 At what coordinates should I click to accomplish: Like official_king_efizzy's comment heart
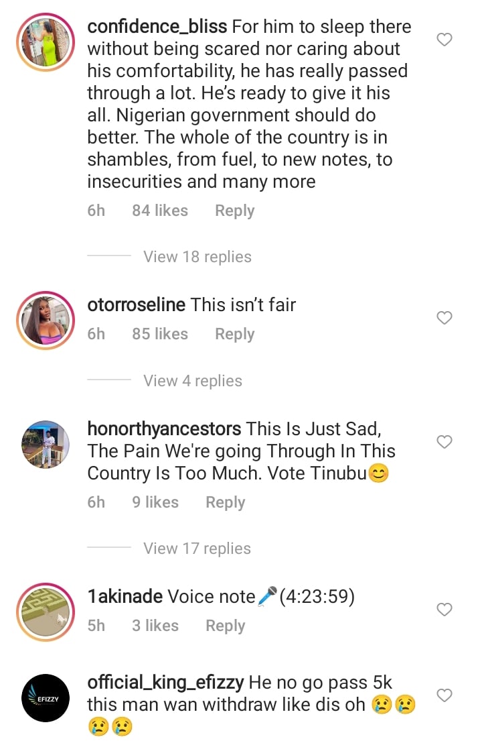pos(445,694)
